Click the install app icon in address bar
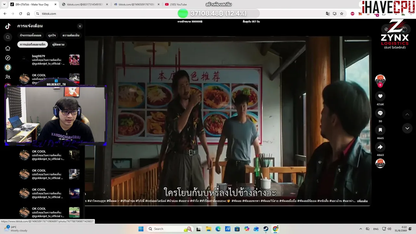 [x=335, y=14]
